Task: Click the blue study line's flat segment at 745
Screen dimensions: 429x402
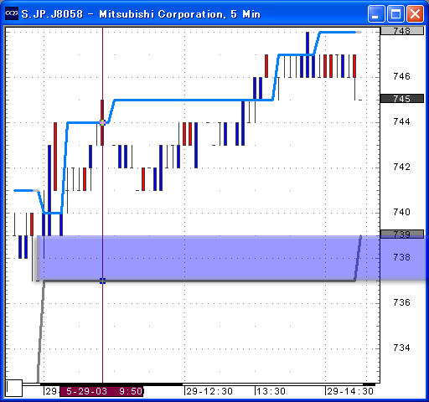Action: [193, 100]
